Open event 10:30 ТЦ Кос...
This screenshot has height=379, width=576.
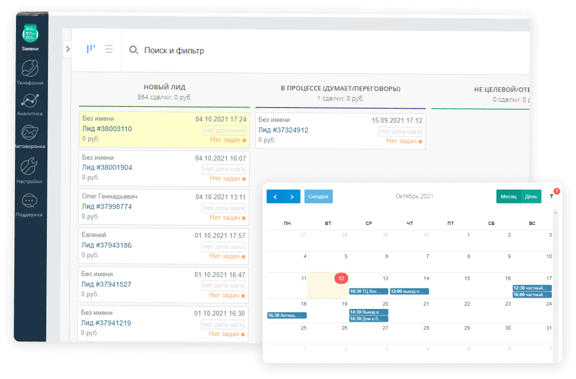click(369, 291)
